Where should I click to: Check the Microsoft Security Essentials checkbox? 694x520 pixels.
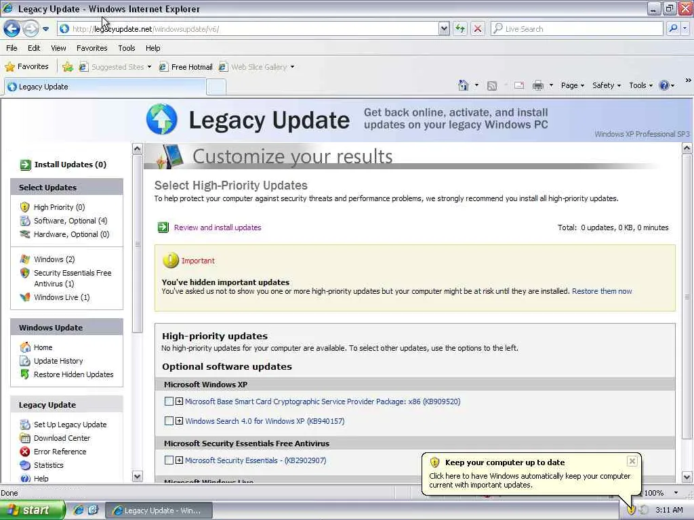point(169,460)
